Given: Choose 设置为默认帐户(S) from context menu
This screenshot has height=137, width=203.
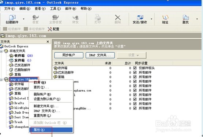Looking at the screenshot, I should click(51, 99).
